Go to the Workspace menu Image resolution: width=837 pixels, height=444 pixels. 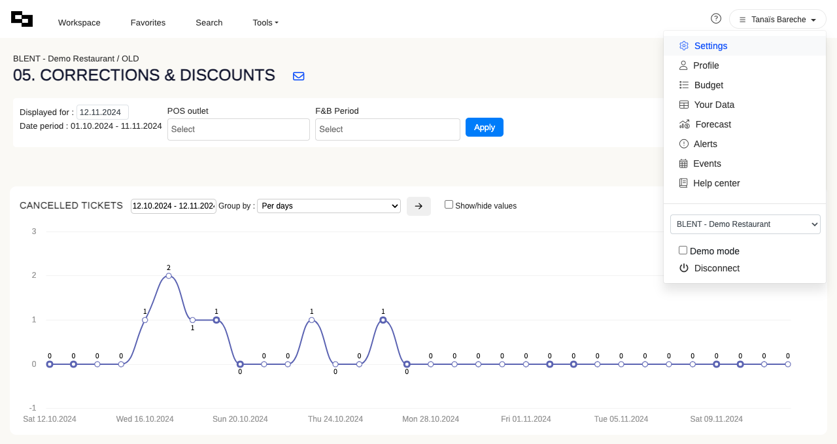click(79, 22)
